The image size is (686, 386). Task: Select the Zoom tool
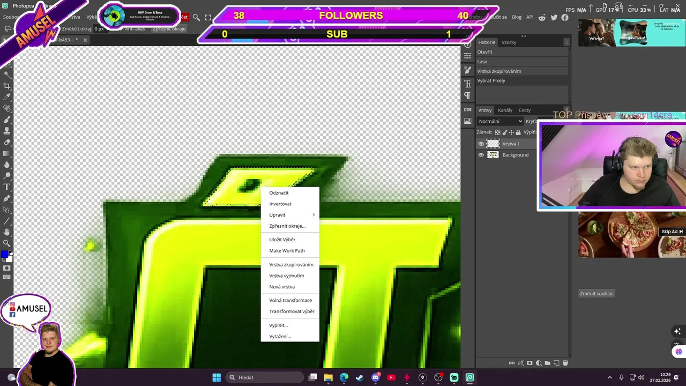pyautogui.click(x=7, y=243)
